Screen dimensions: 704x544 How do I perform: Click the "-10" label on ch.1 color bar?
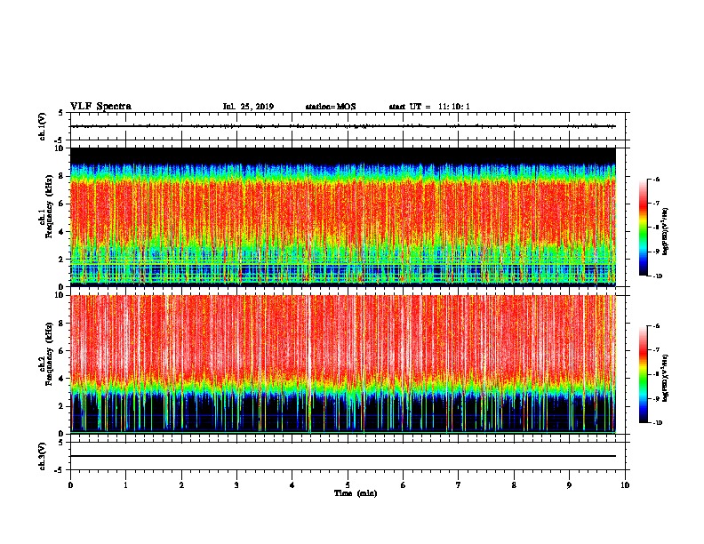tap(657, 276)
